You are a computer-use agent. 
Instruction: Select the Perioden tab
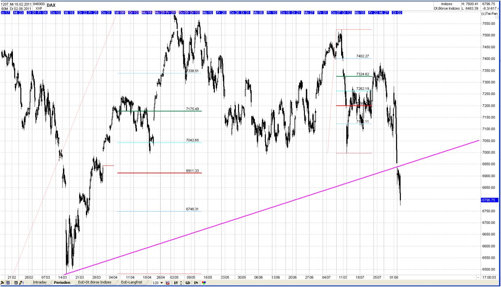[62, 282]
